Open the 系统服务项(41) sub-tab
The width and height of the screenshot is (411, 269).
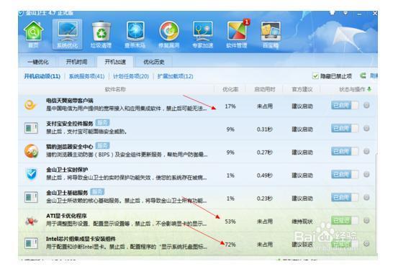87,76
